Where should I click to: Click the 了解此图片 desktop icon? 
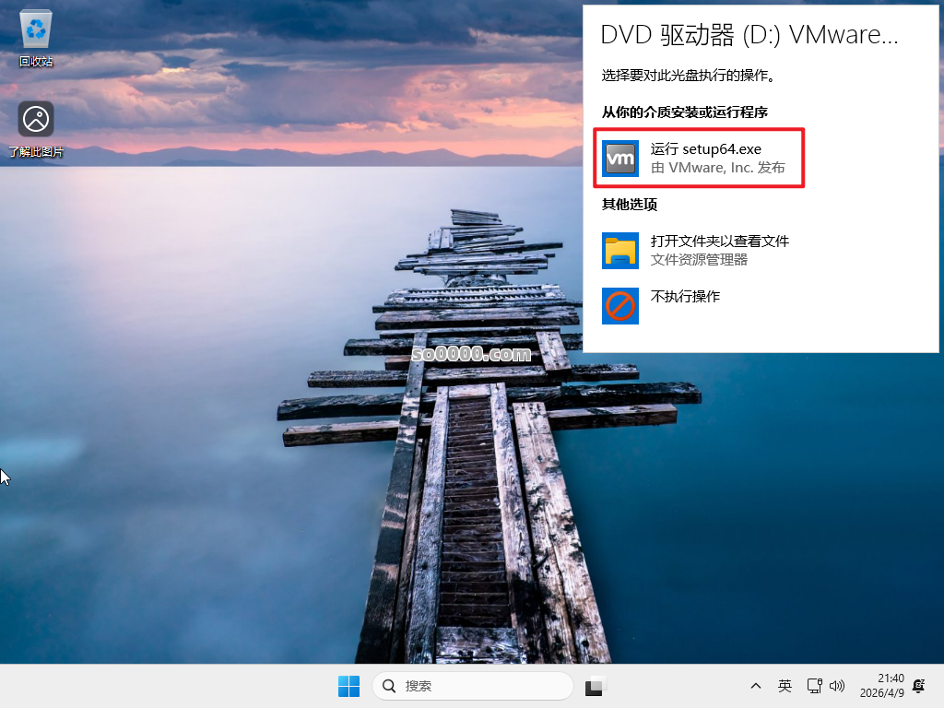35,119
